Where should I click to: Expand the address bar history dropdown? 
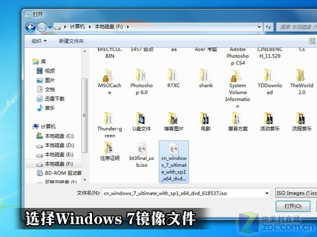point(259,27)
